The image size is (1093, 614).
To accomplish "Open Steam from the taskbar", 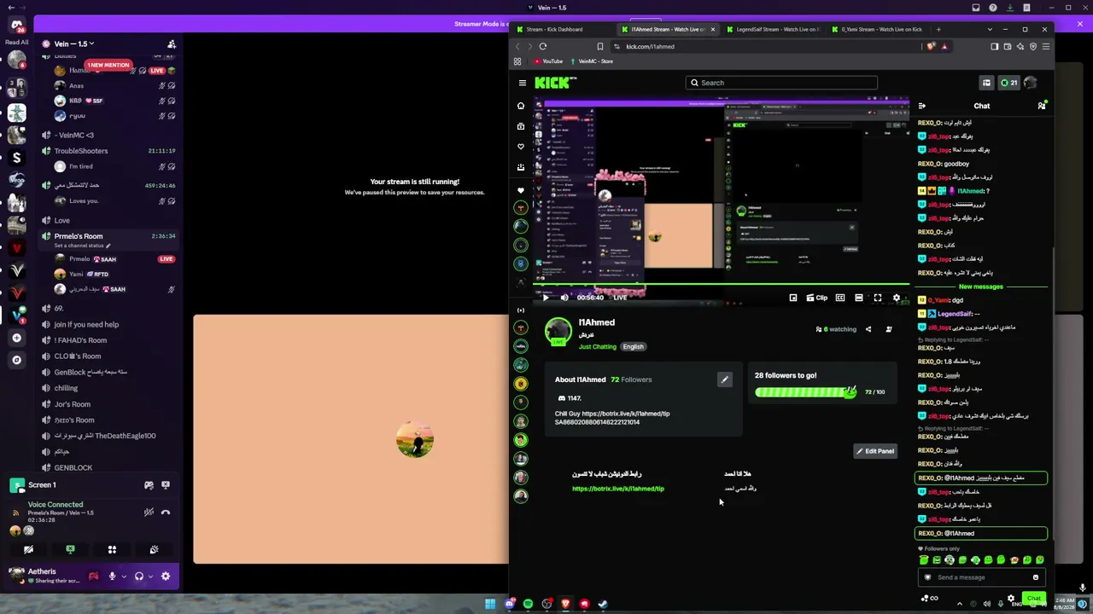I will [603, 604].
